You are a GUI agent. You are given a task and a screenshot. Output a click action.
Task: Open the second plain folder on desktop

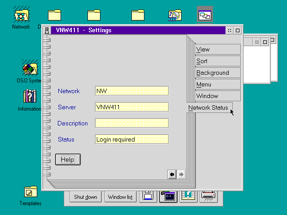tap(94, 15)
